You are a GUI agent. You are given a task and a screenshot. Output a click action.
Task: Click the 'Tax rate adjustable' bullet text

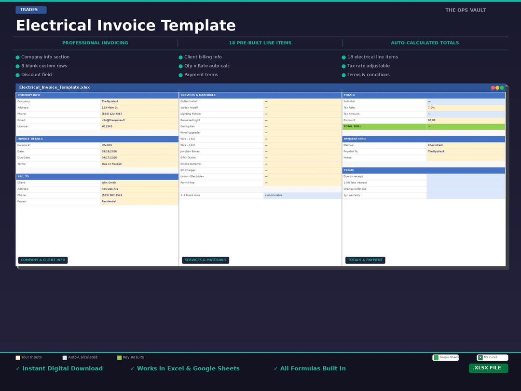tap(369, 66)
